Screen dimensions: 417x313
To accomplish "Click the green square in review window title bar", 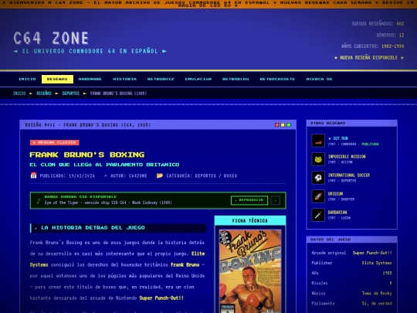I will pyautogui.click(x=289, y=125).
